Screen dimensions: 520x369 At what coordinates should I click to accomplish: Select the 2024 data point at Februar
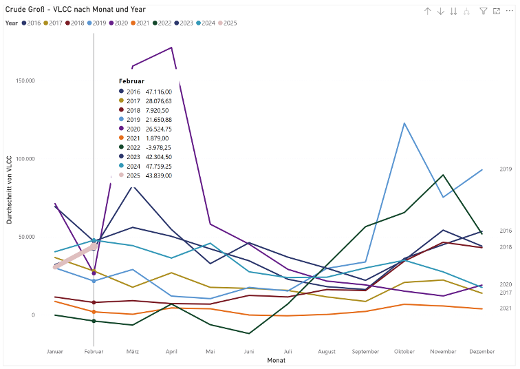(x=94, y=241)
